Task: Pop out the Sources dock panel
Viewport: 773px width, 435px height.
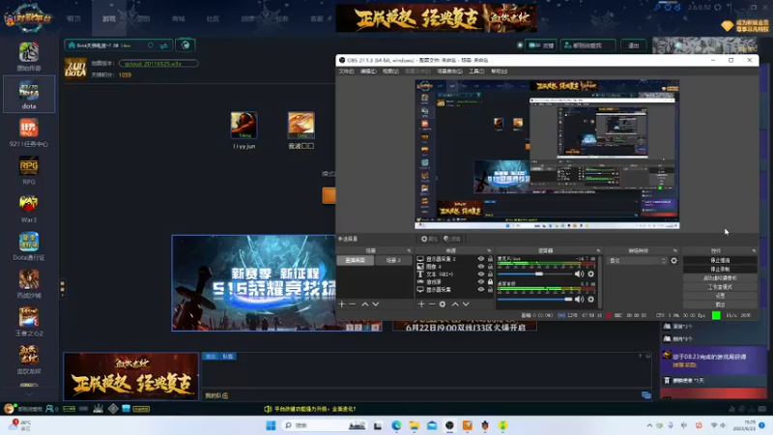Action: click(489, 250)
